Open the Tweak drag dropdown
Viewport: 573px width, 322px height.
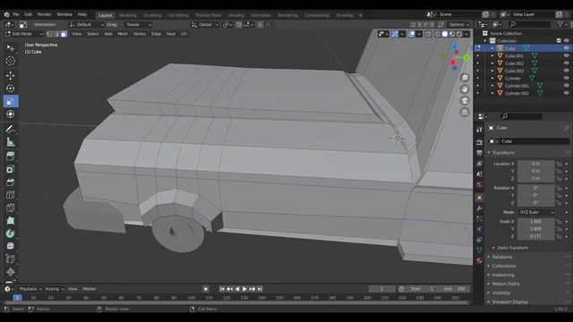tap(139, 25)
